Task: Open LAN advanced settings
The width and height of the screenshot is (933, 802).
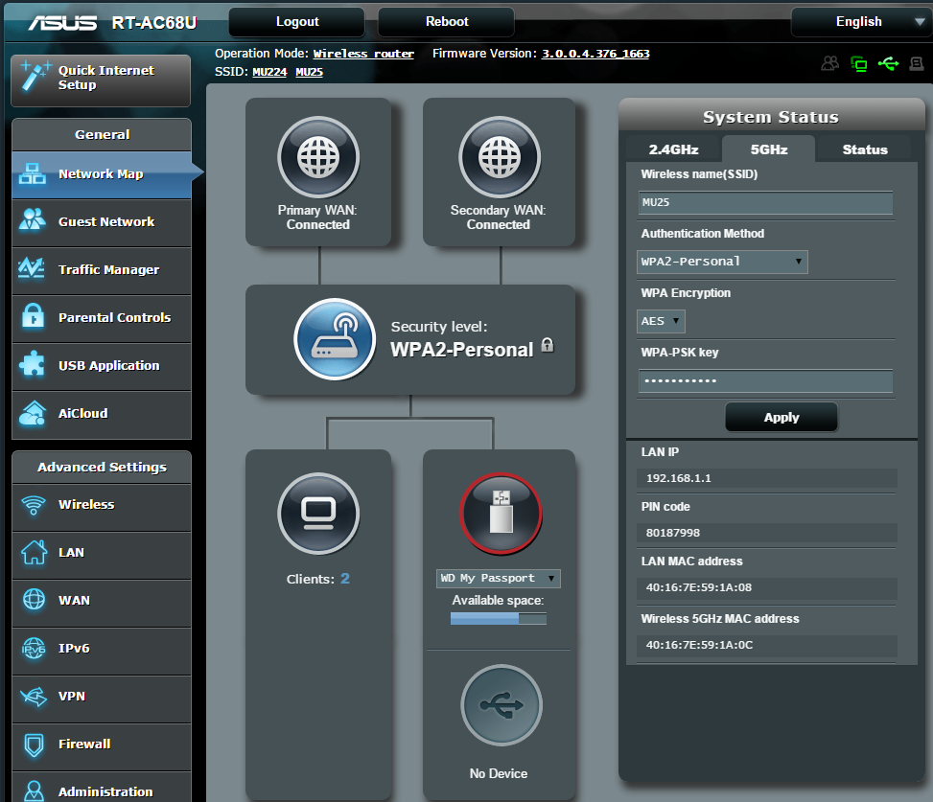Action: 101,554
